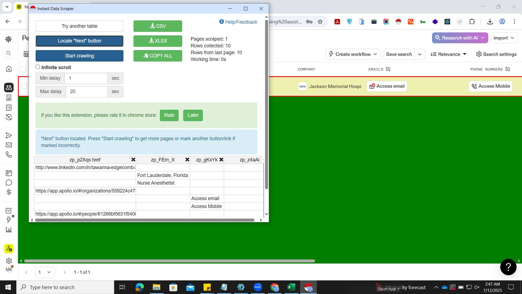
Task: Check the select-all rows checkbox in Apollo
Action: click(x=24, y=69)
